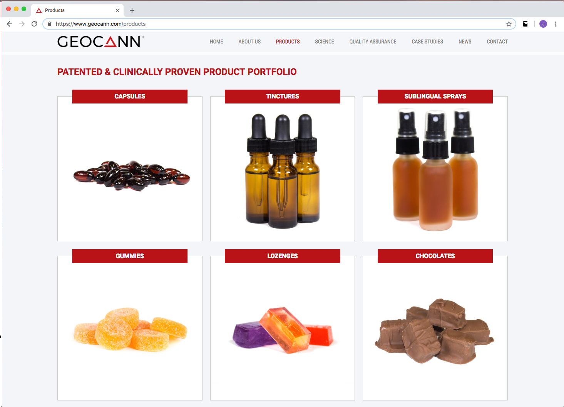This screenshot has height=407, width=564.
Task: Select SCIENCE in the navigation bar
Action: click(x=325, y=42)
